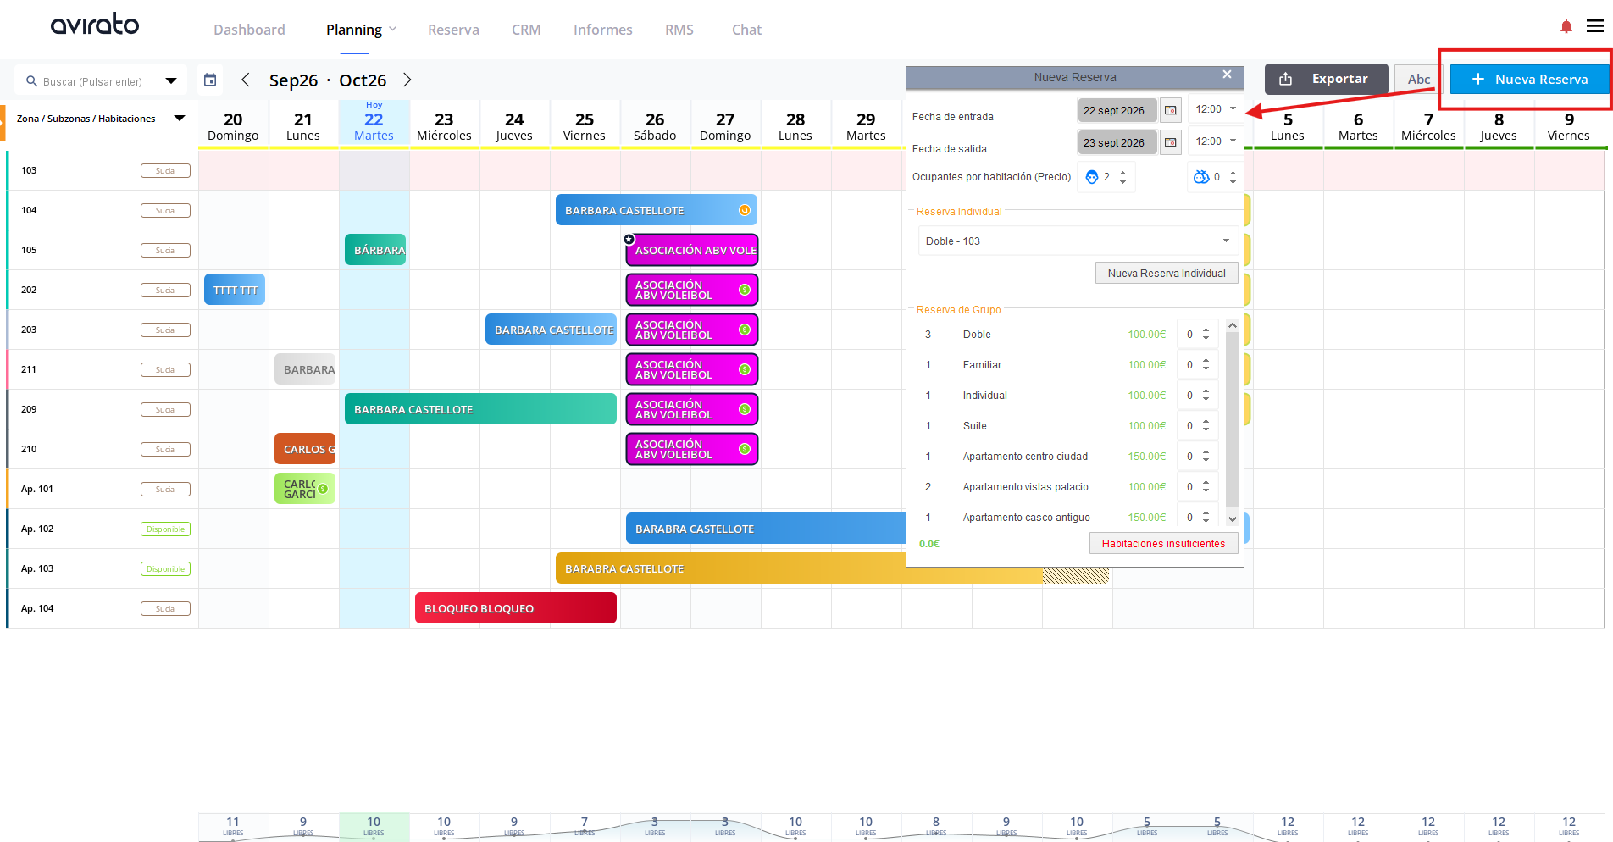Click calendar icon for Fecha de salida
The width and height of the screenshot is (1613, 842).
click(x=1171, y=142)
